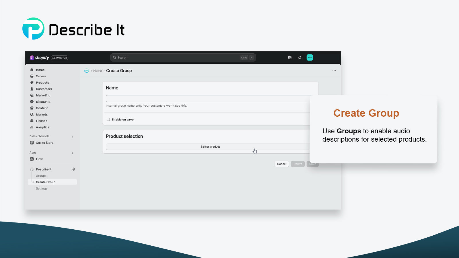Go to Content in the sidebar

pyautogui.click(x=42, y=108)
